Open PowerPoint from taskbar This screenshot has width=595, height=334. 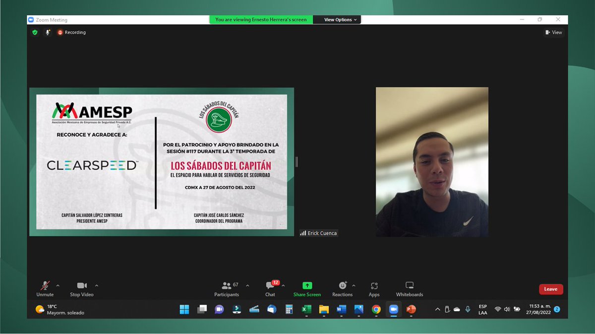(411, 309)
